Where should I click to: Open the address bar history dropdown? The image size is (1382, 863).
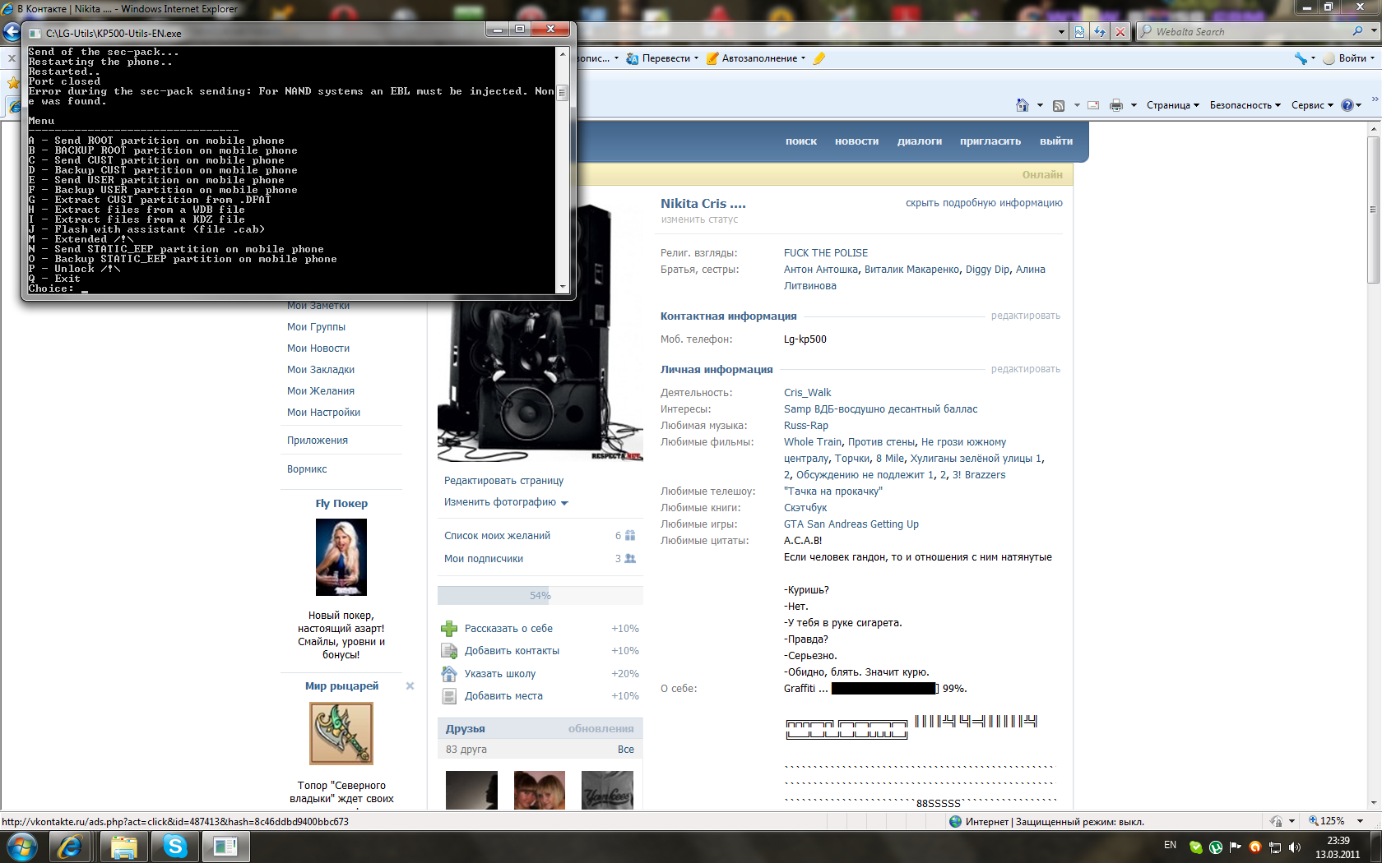(x=1061, y=32)
